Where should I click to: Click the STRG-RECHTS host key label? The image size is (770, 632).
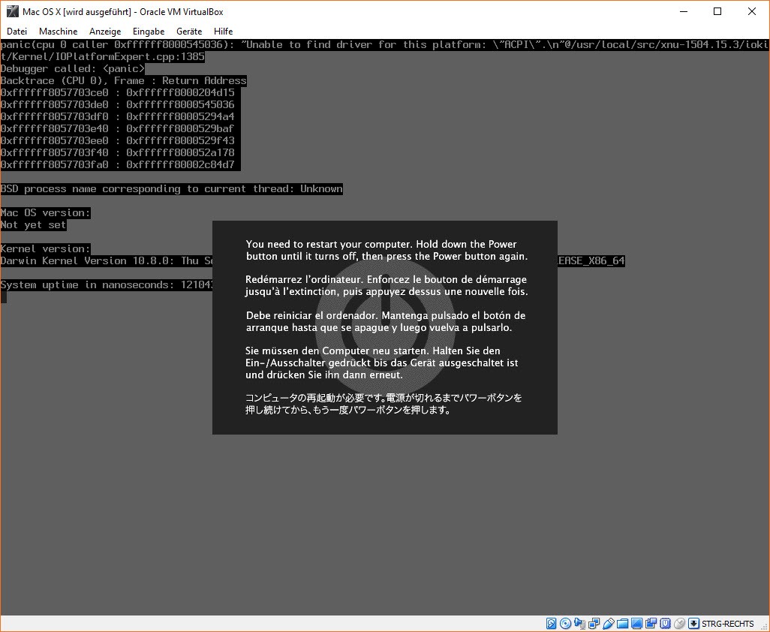coord(728,624)
